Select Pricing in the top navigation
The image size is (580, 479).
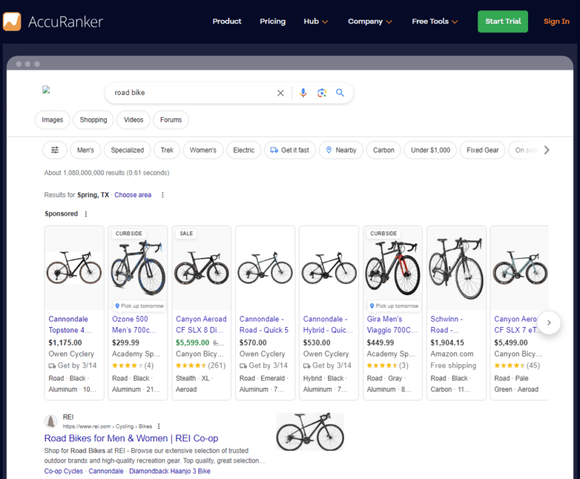[272, 21]
